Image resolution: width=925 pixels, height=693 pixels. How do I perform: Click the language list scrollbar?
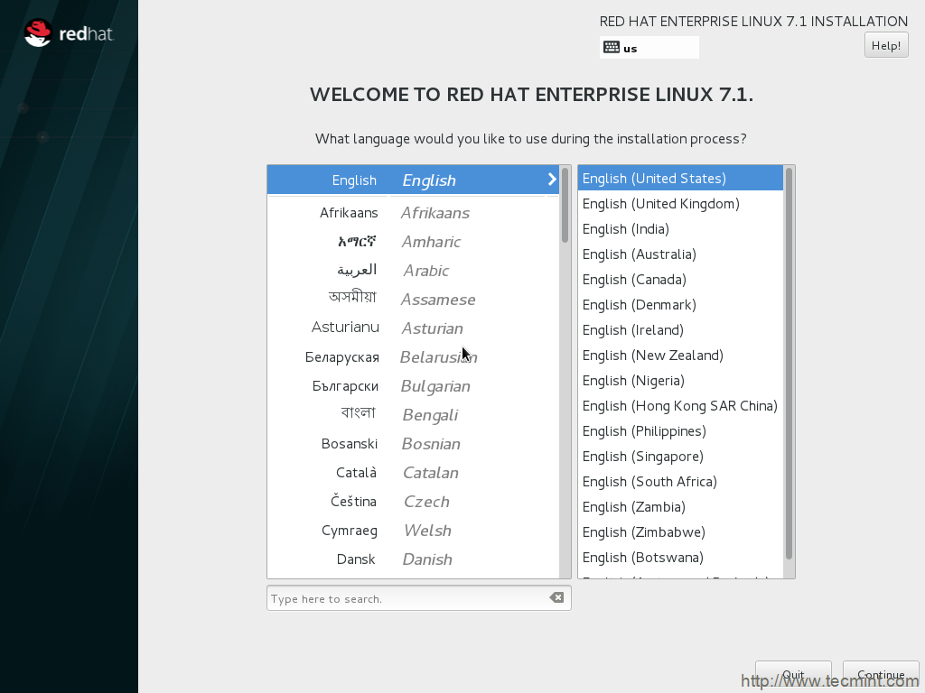(x=565, y=205)
